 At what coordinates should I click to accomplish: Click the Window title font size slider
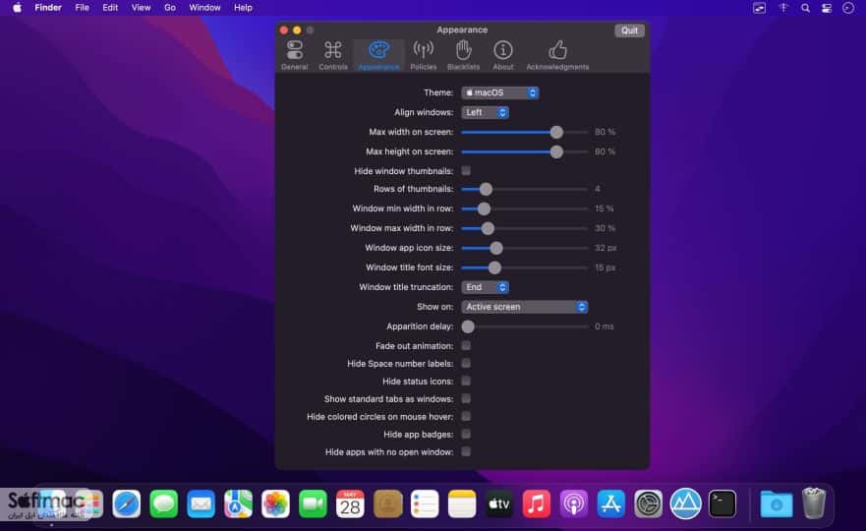524,268
